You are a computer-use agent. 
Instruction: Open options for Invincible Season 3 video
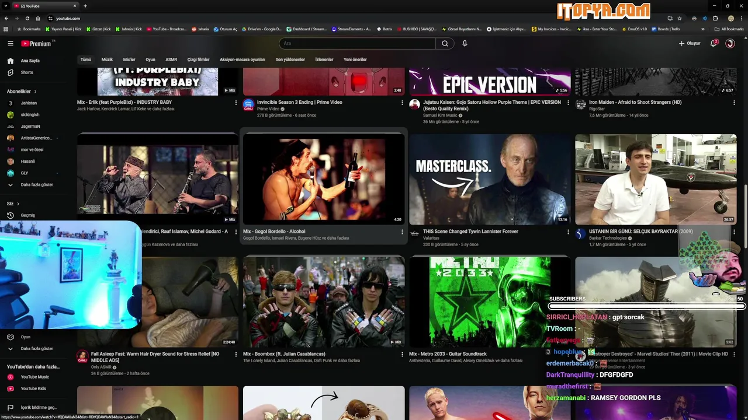coord(402,103)
